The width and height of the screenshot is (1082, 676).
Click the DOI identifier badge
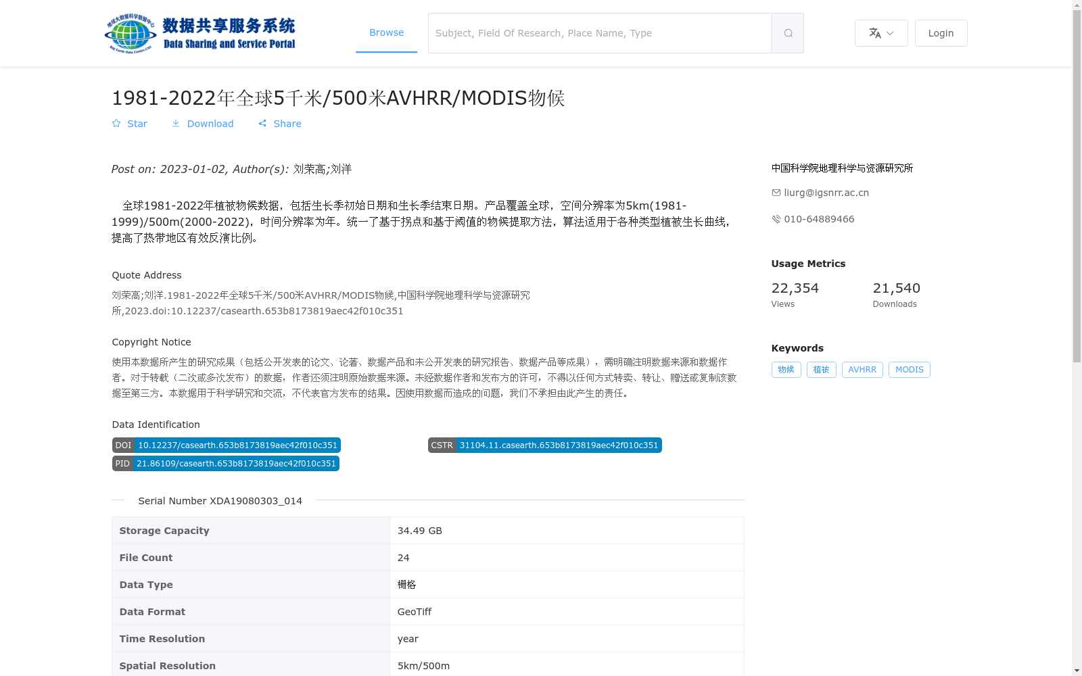(227, 445)
